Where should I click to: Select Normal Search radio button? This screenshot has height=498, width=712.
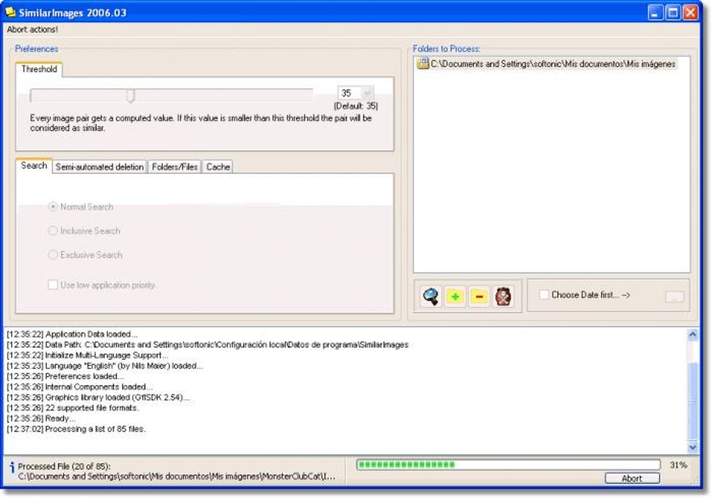(x=52, y=206)
